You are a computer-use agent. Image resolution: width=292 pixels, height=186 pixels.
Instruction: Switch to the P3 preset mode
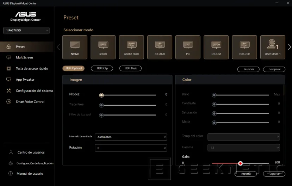[x=188, y=47]
